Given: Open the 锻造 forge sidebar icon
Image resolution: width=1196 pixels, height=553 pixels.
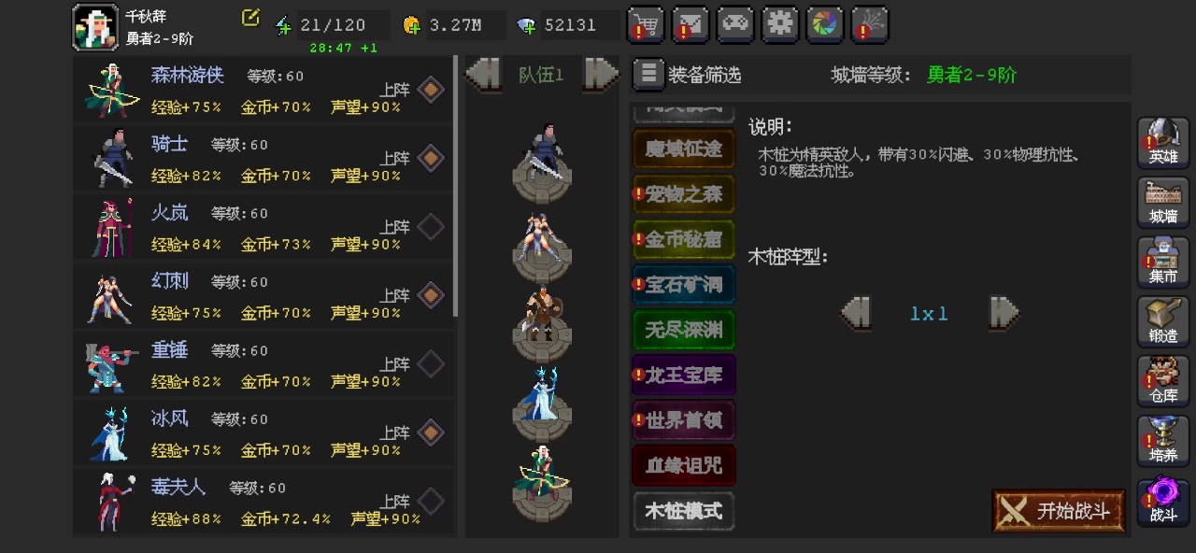Looking at the screenshot, I should [1163, 320].
